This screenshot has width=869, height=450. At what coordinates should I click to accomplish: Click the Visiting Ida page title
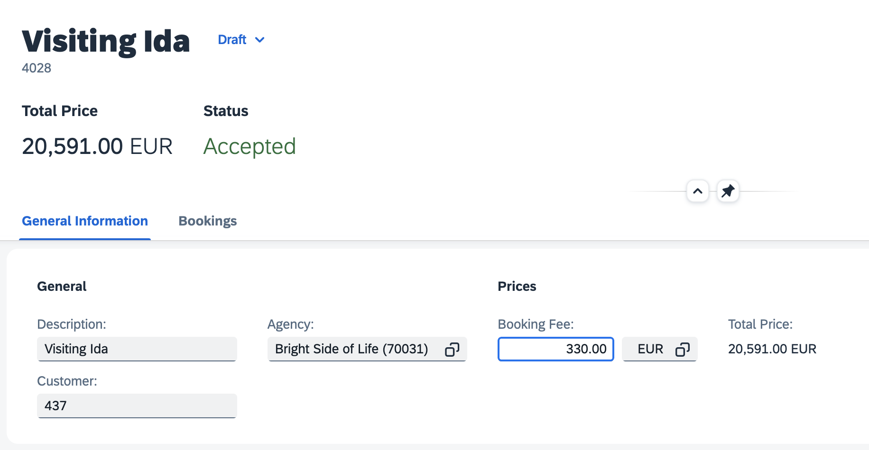[106, 42]
